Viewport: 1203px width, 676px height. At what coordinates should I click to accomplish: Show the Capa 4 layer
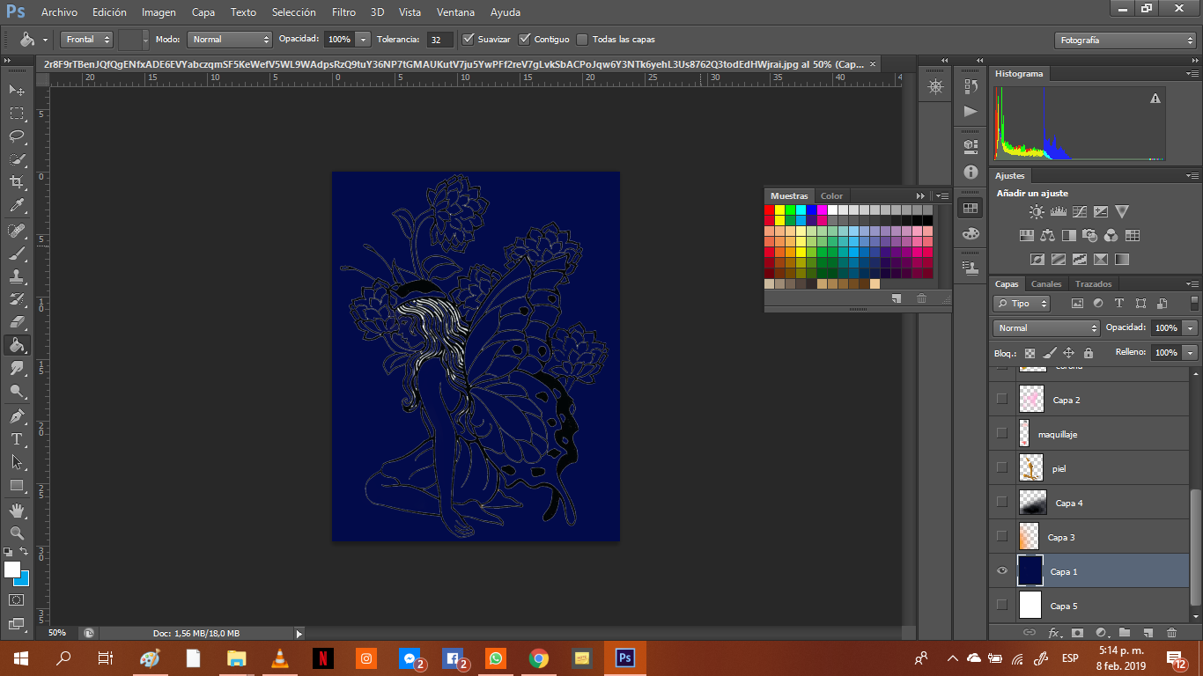pos(1001,502)
